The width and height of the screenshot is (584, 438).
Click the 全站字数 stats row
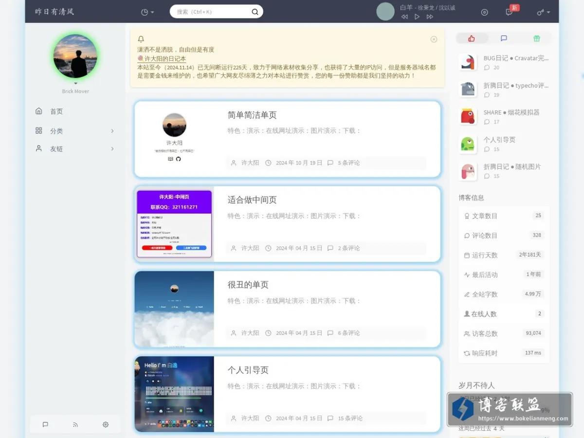click(x=504, y=294)
